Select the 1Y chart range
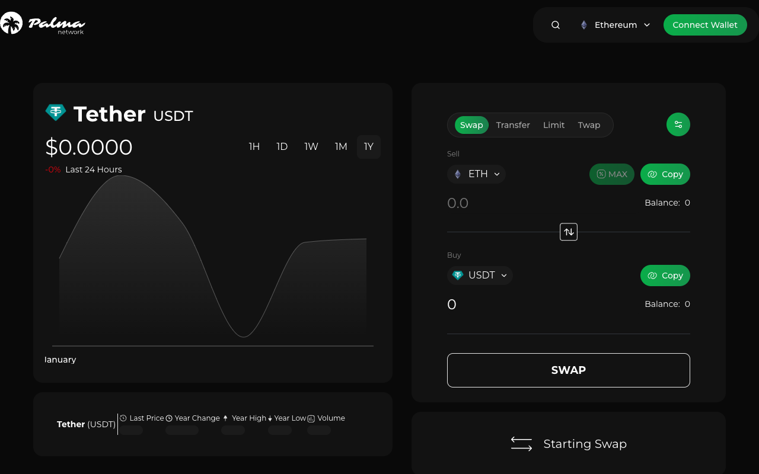Viewport: 759px width, 474px height. pos(369,147)
